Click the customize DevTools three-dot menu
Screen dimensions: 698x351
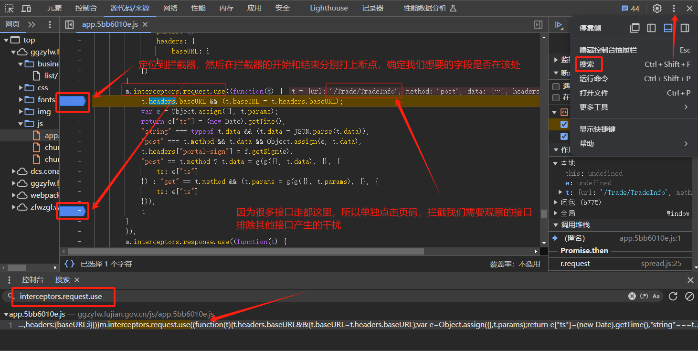point(674,8)
